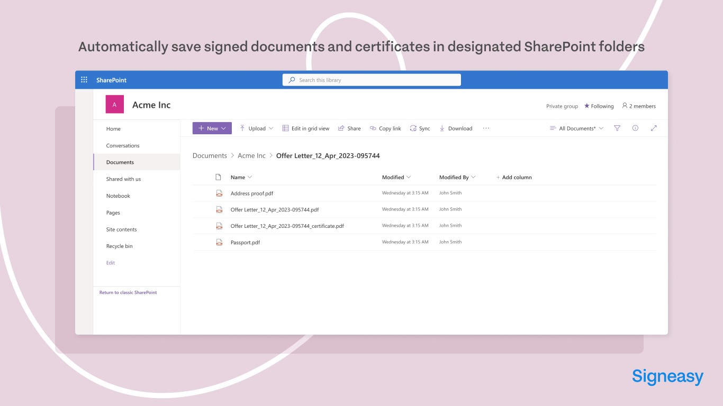The width and height of the screenshot is (723, 406).
Task: Expand content with the arrow icon
Action: (x=654, y=128)
